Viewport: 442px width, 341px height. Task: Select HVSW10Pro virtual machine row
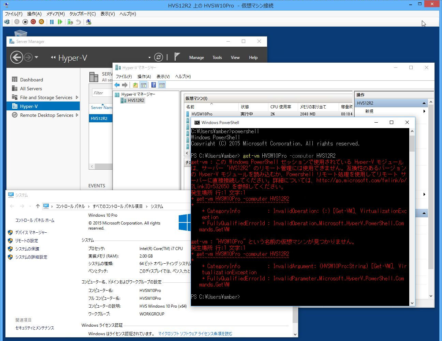[269, 114]
